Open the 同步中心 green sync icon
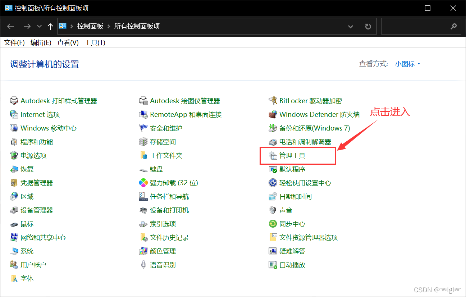 [273, 224]
